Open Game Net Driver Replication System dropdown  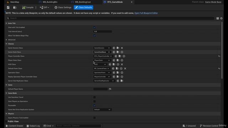click(x=102, y=110)
